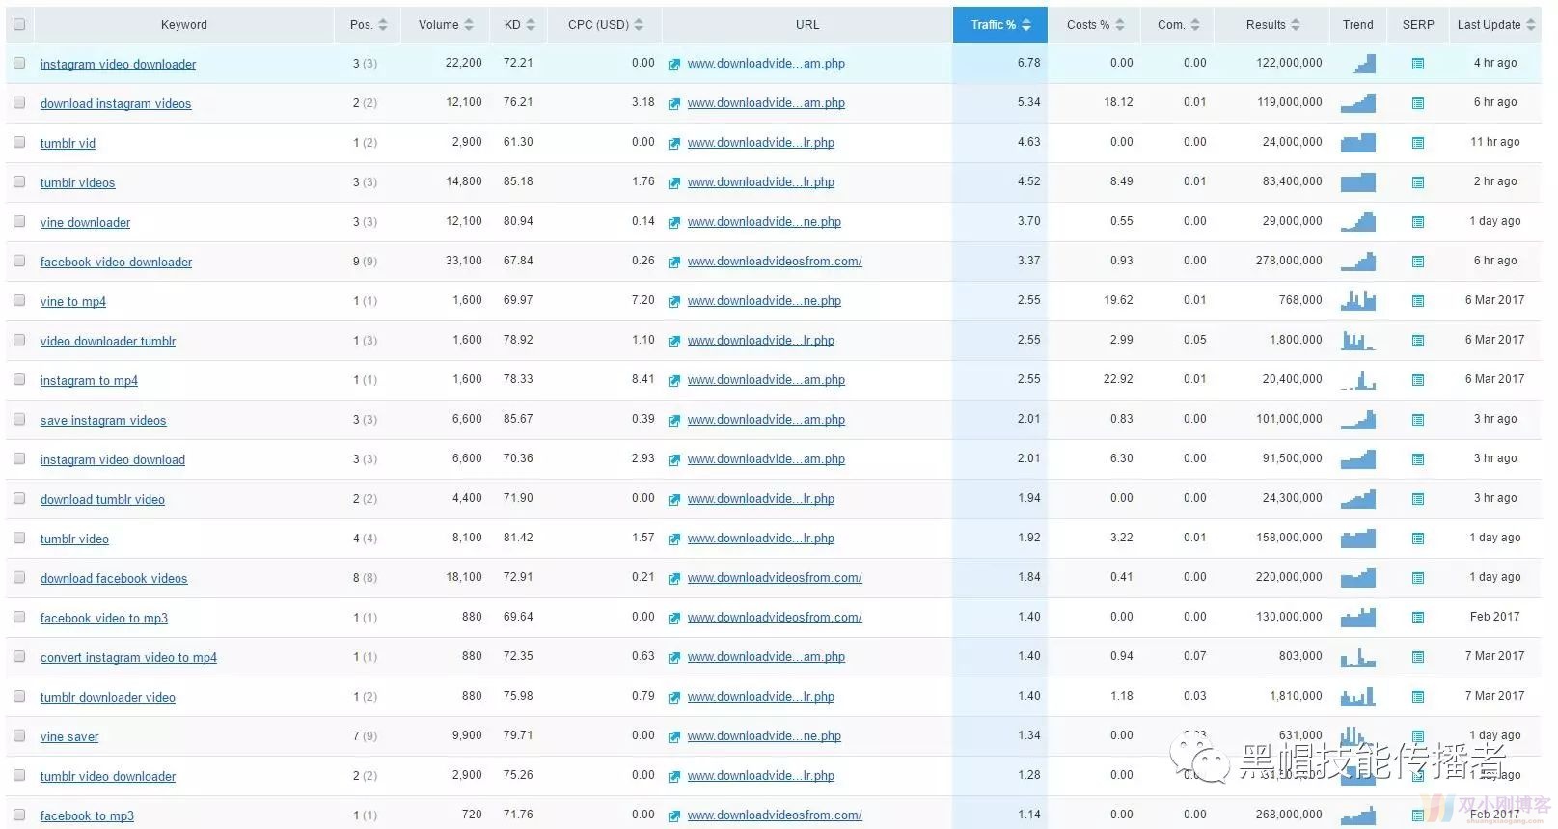The width and height of the screenshot is (1558, 829).
Task: Click traffic value 6.78
Action: click(x=1028, y=63)
